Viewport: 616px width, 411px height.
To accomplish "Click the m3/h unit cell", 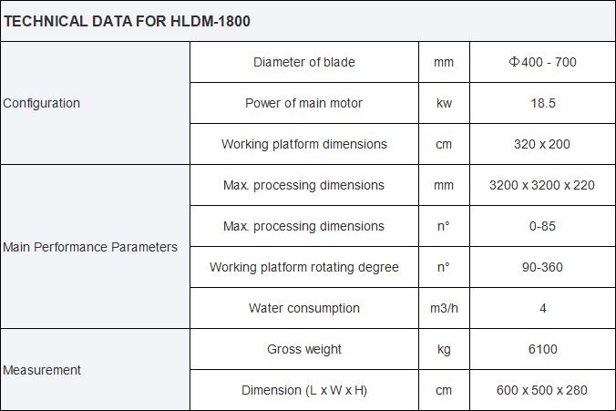I will click(444, 308).
